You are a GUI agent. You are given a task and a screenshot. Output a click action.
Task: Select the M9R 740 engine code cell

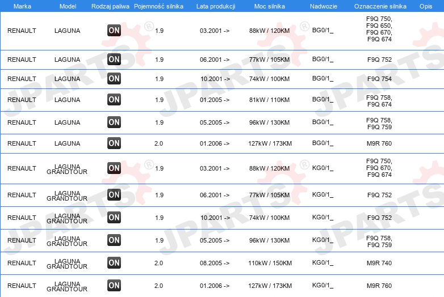click(x=379, y=263)
